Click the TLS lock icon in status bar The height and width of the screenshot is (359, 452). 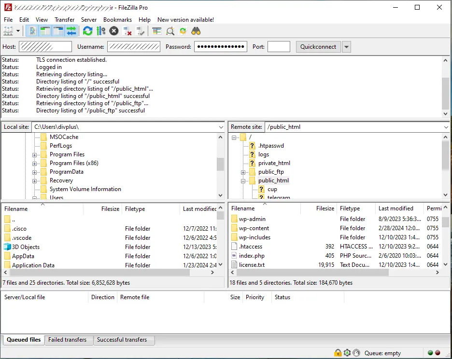[338, 353]
